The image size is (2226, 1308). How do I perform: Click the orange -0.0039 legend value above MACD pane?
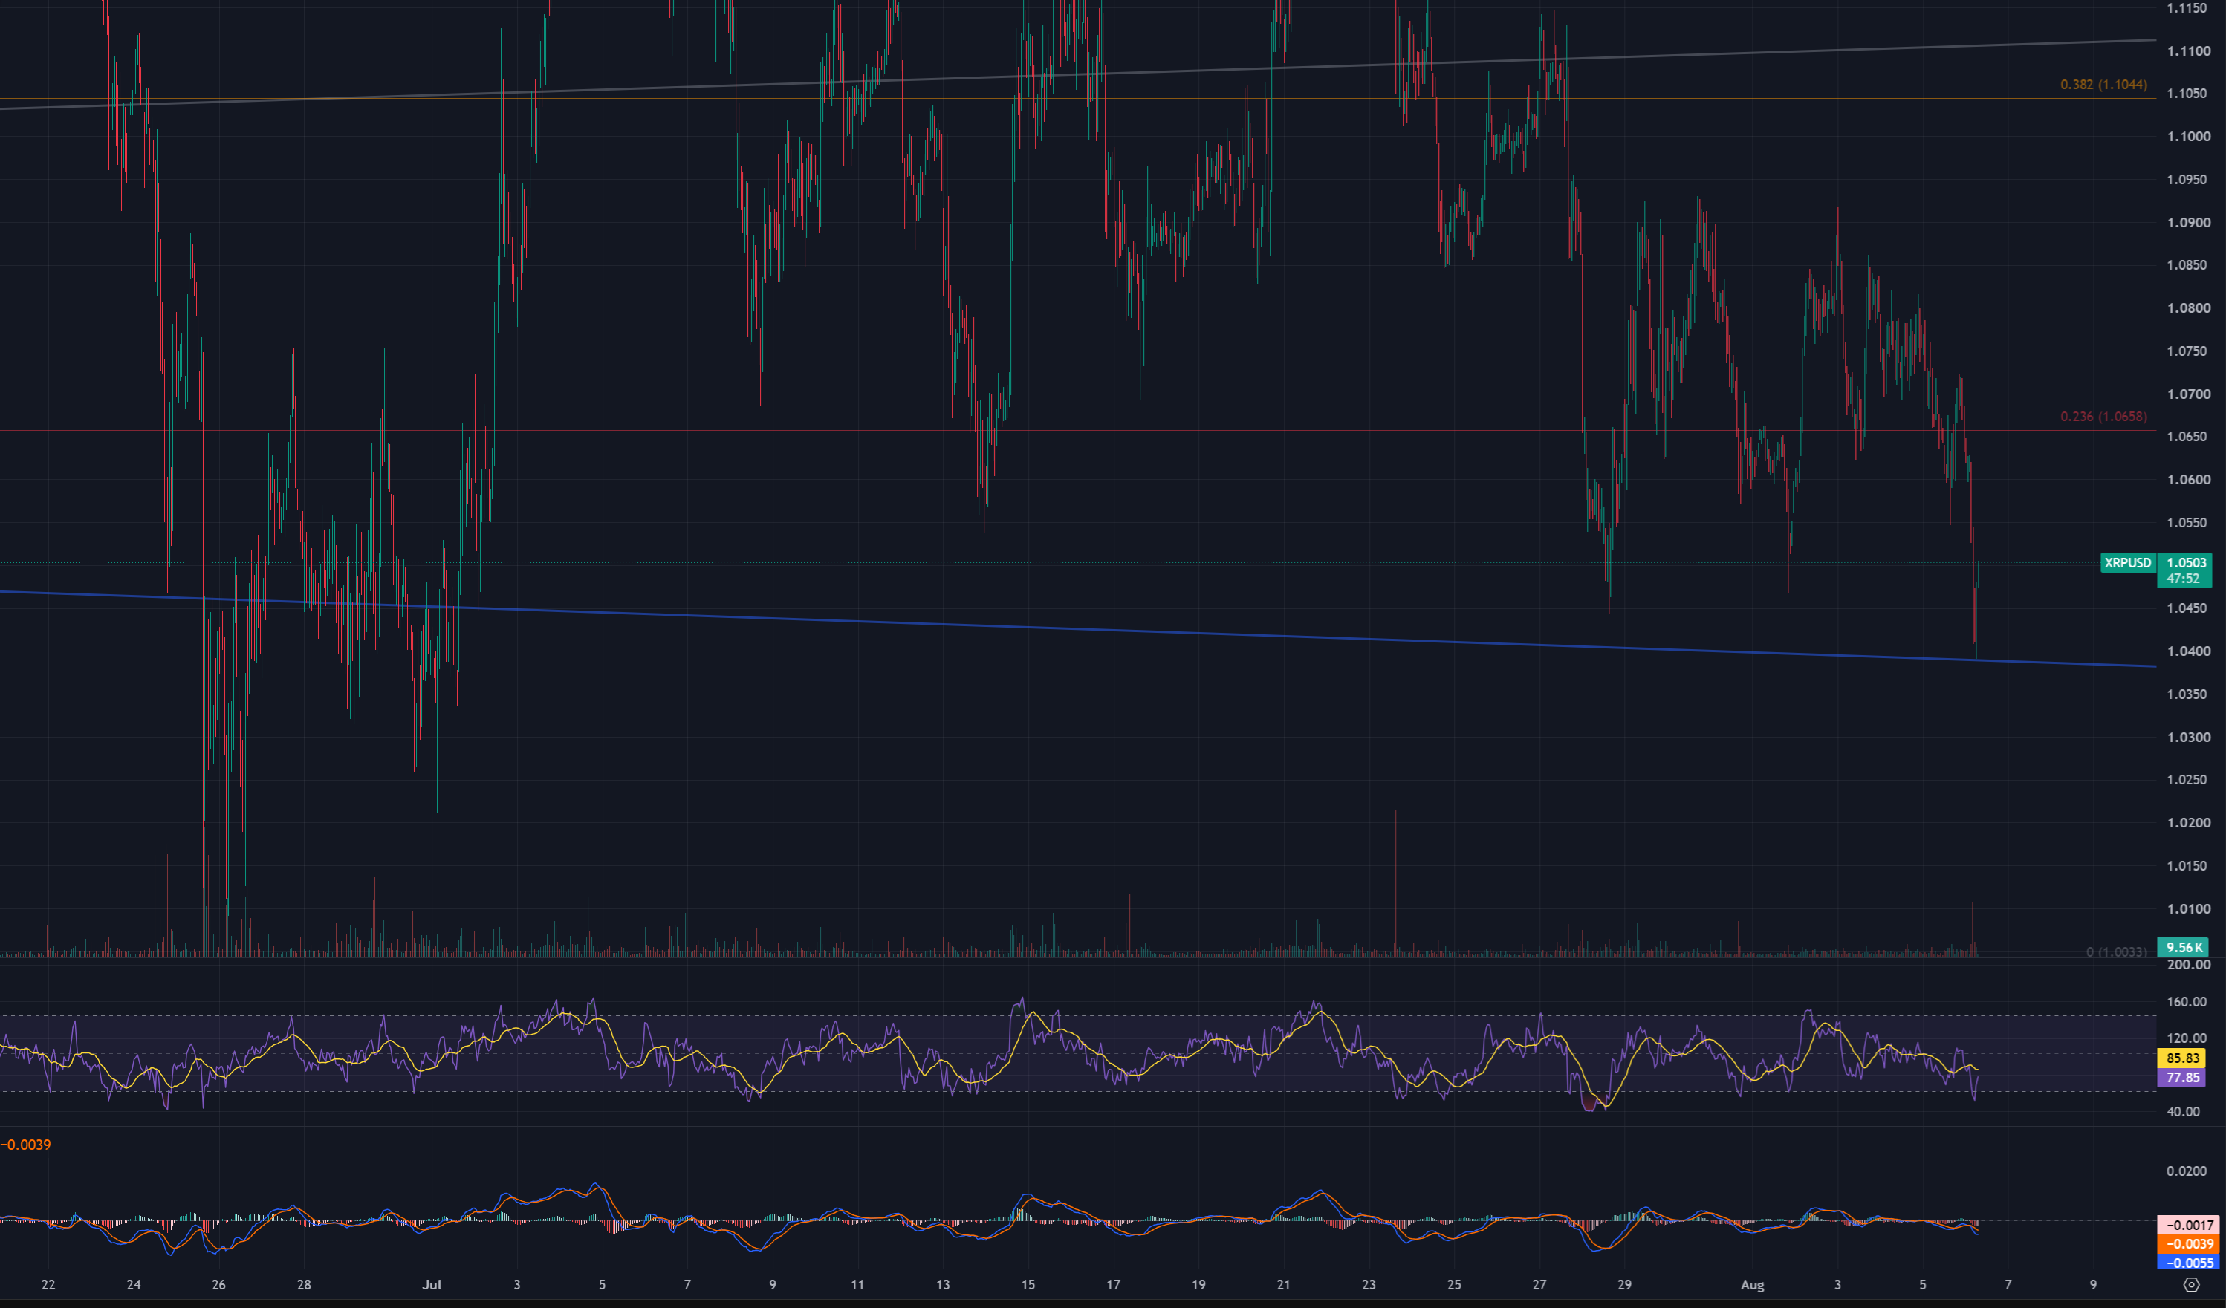[27, 1145]
